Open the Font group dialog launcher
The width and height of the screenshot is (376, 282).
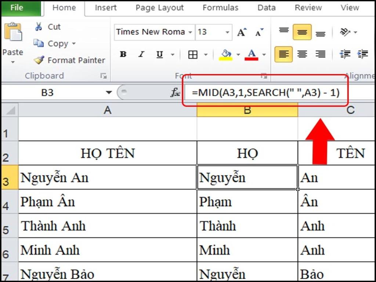coord(264,76)
